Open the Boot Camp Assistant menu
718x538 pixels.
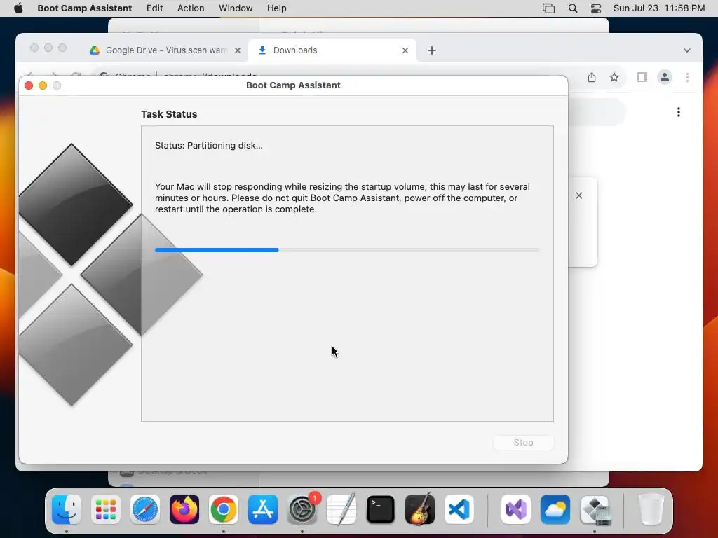[84, 8]
